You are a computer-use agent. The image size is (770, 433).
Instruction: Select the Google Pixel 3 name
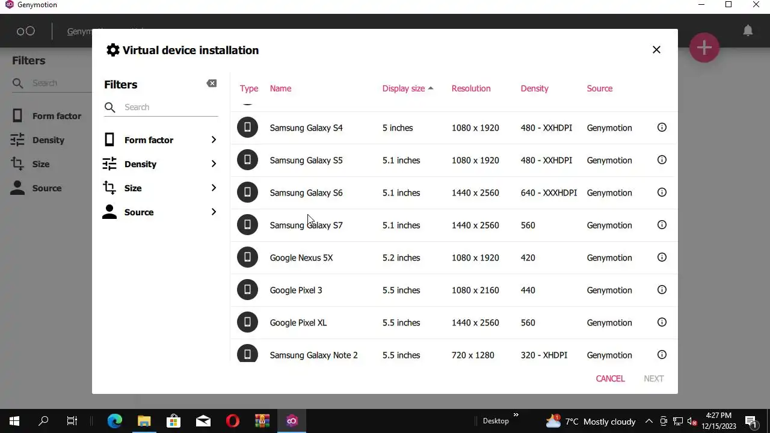pos(295,290)
